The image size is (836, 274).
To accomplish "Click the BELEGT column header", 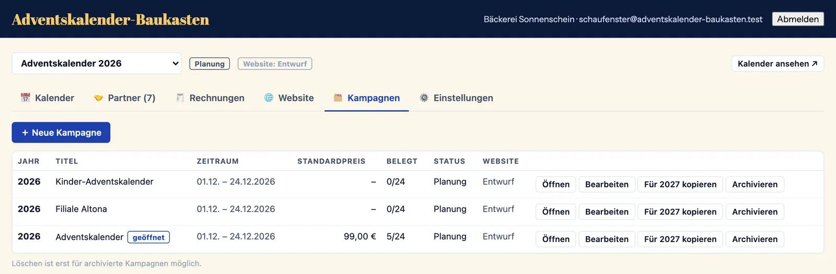I will pos(402,161).
